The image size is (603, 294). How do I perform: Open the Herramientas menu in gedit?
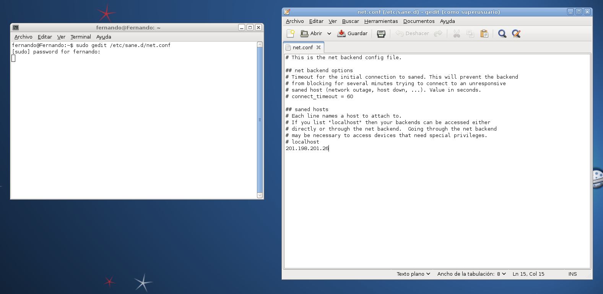(381, 21)
